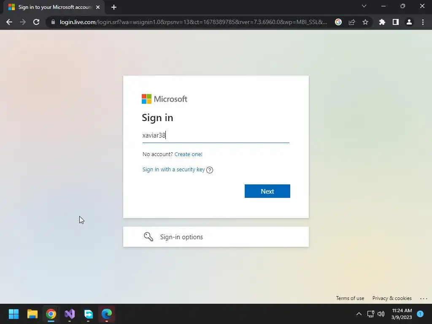Show hidden system tray icons
The width and height of the screenshot is (432, 324).
point(359,314)
